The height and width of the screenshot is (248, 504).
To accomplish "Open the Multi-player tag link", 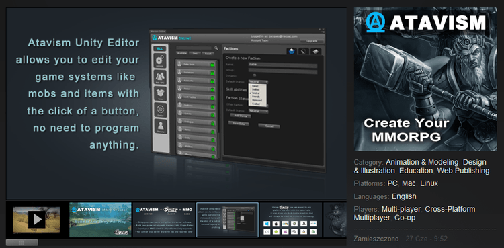I will coord(401,209).
